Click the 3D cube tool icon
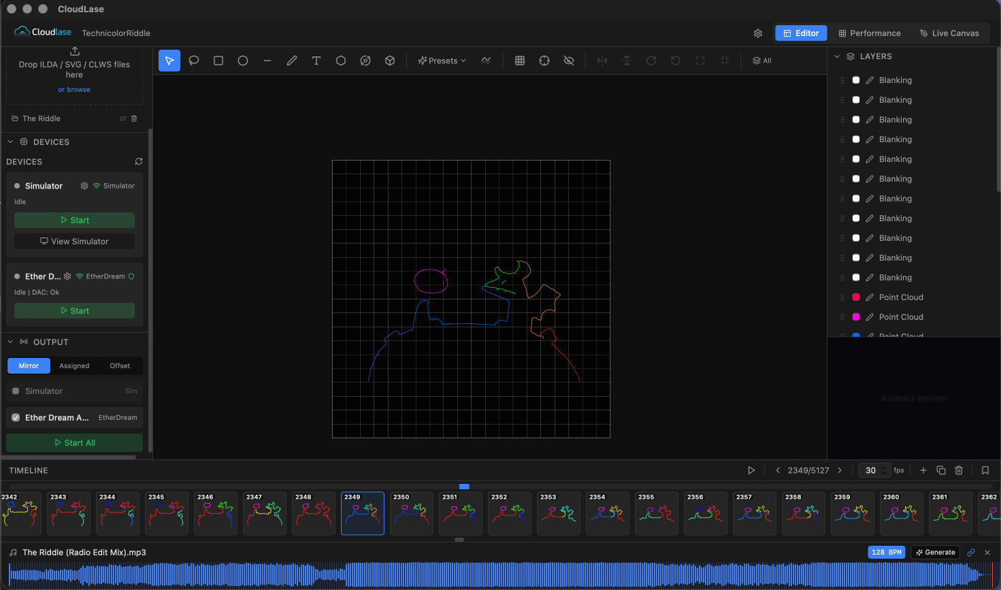This screenshot has width=1001, height=590. coord(390,61)
